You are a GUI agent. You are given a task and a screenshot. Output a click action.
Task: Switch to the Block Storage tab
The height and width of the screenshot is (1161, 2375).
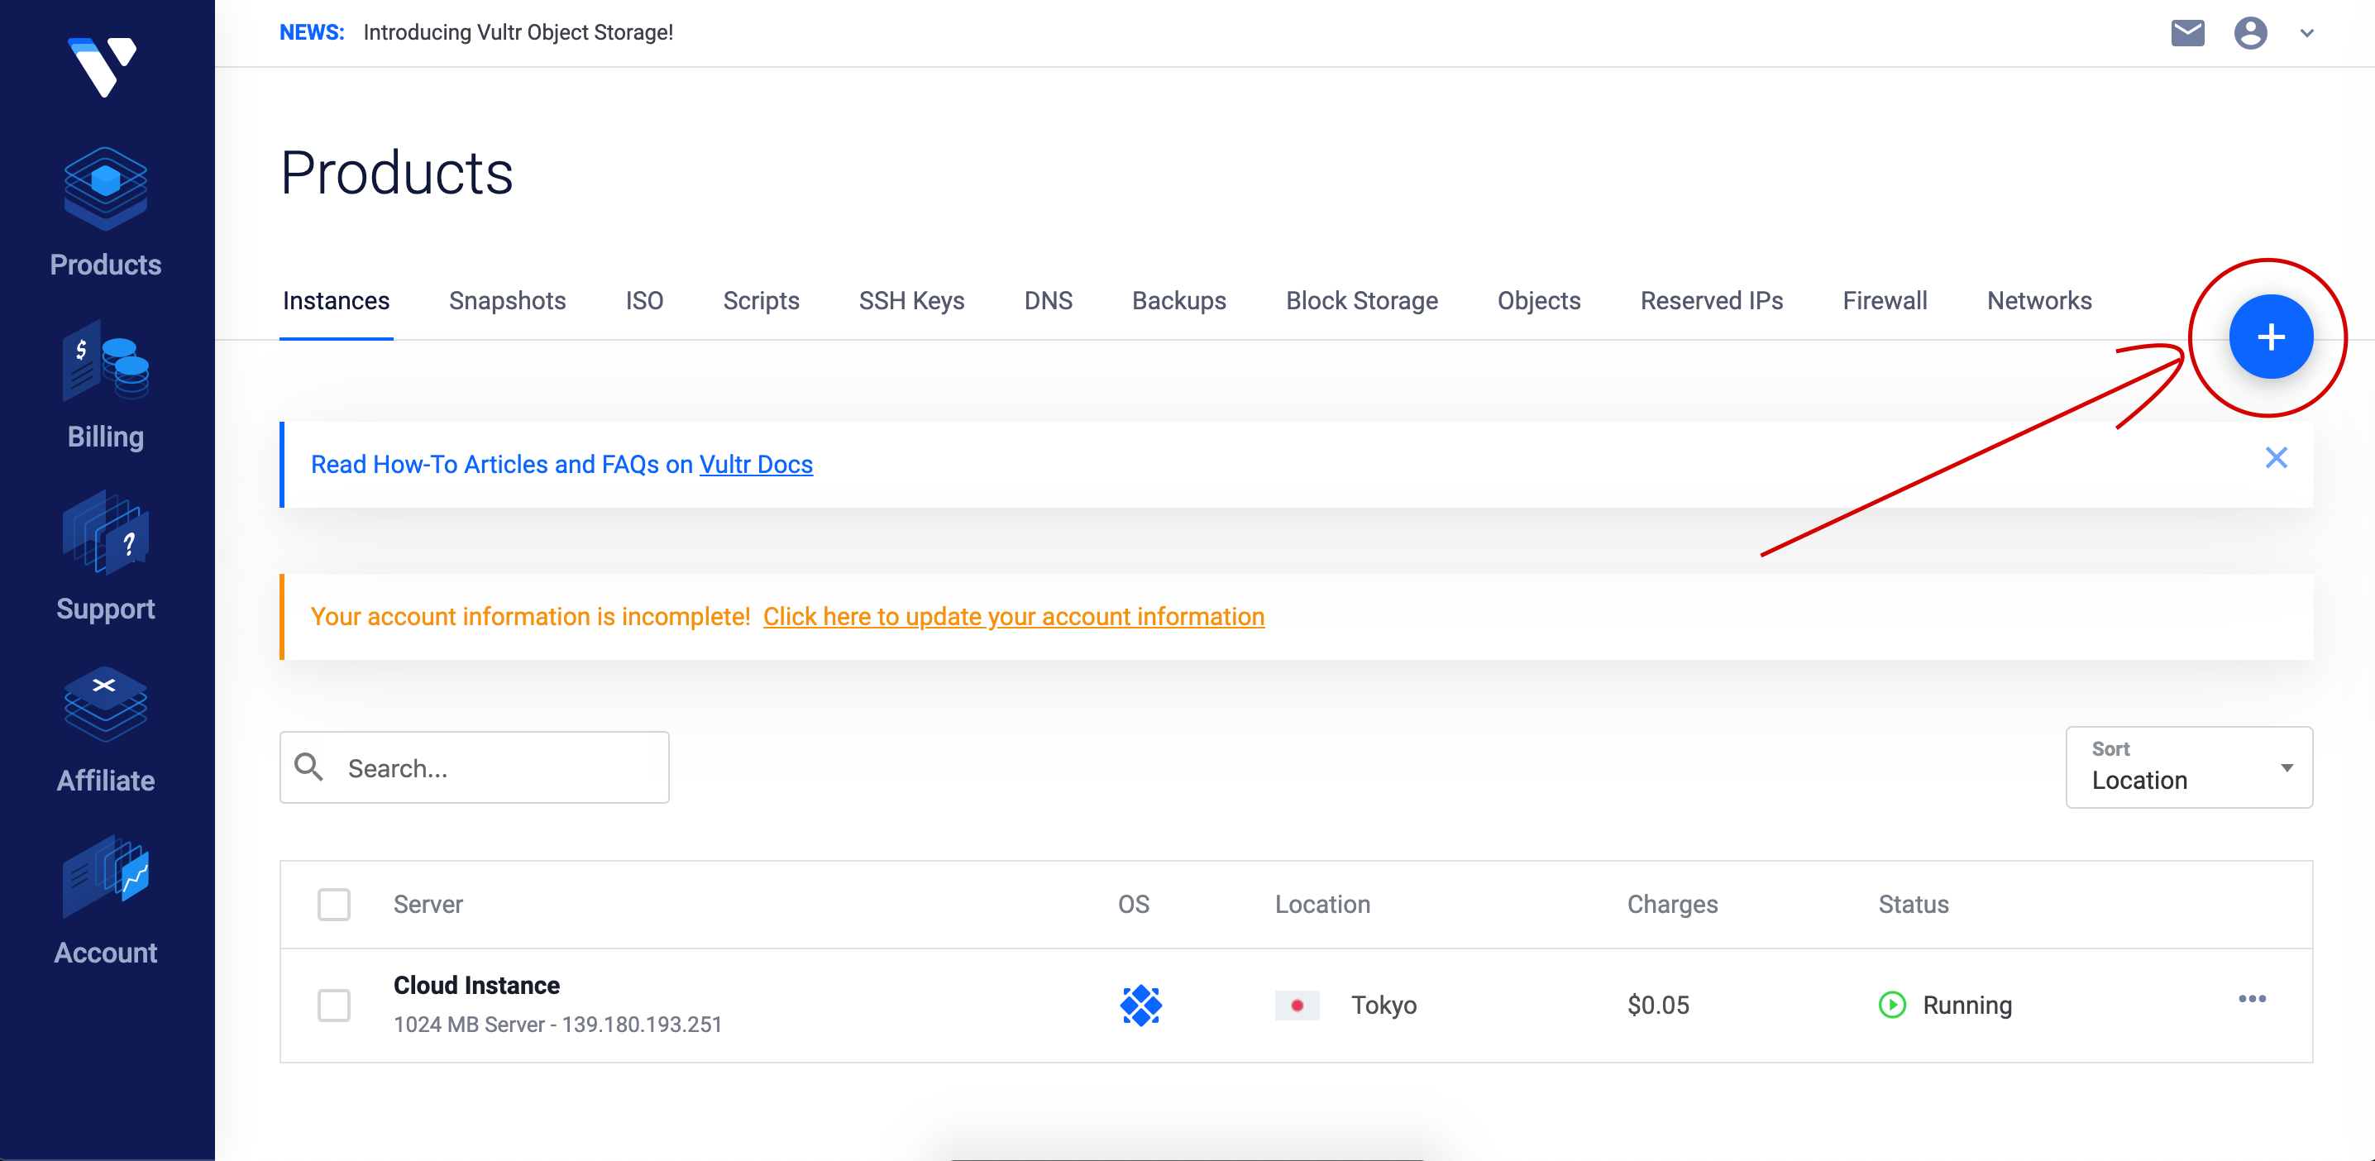[1361, 301]
